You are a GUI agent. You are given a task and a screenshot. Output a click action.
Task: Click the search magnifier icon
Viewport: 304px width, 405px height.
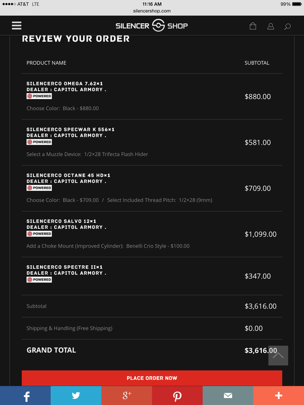pyautogui.click(x=288, y=26)
